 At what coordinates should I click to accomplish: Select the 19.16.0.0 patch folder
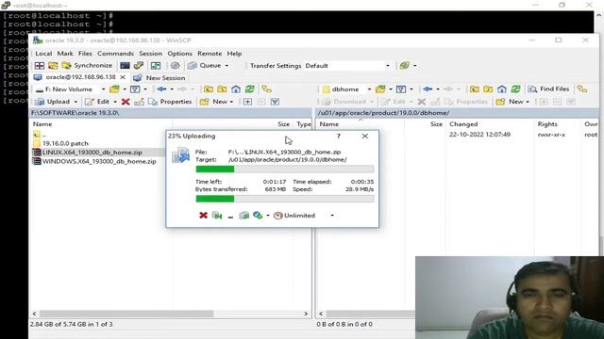point(65,143)
